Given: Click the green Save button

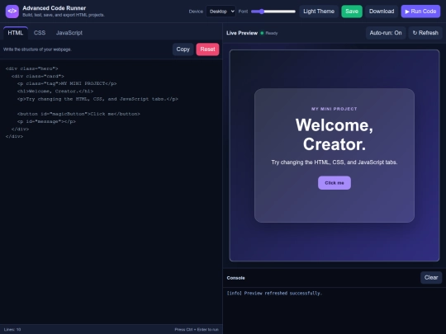Looking at the screenshot, I should (352, 12).
